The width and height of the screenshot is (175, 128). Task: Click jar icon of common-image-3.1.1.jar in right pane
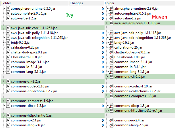(111, 62)
